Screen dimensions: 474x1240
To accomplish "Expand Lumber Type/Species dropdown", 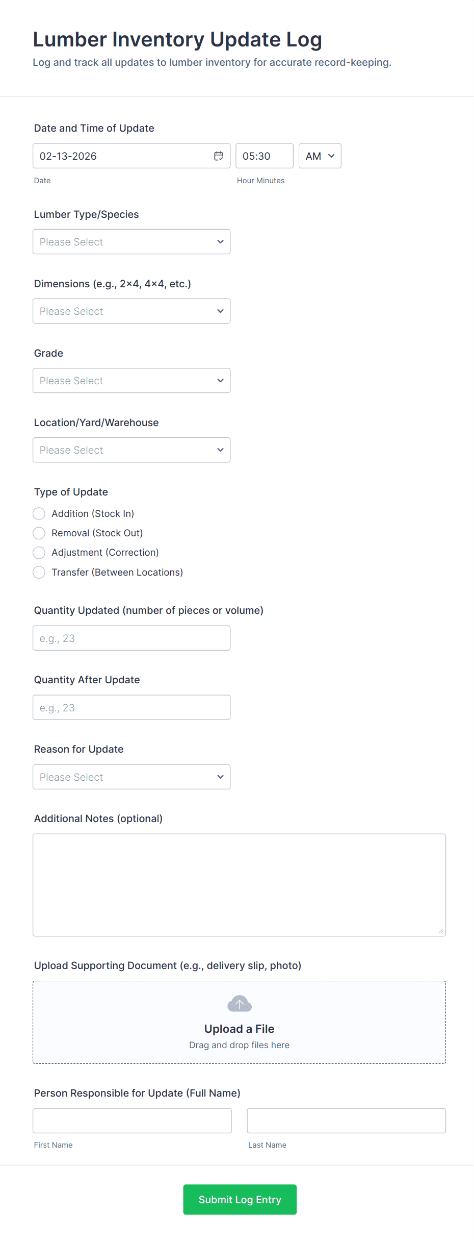I will click(x=131, y=242).
